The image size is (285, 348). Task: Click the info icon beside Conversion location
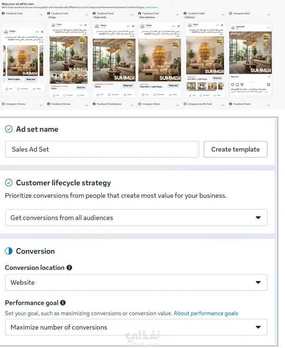[x=69, y=268]
